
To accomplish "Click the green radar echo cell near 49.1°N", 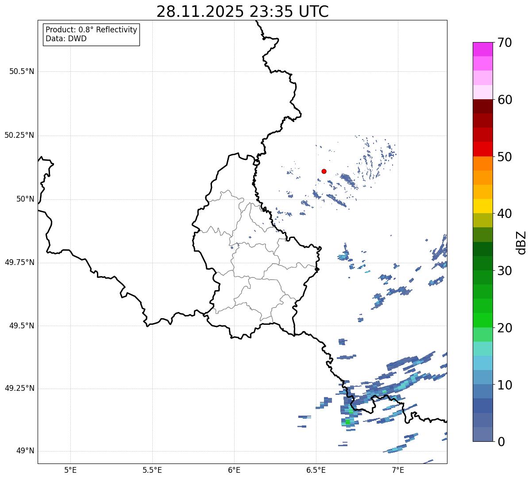I will [348, 422].
